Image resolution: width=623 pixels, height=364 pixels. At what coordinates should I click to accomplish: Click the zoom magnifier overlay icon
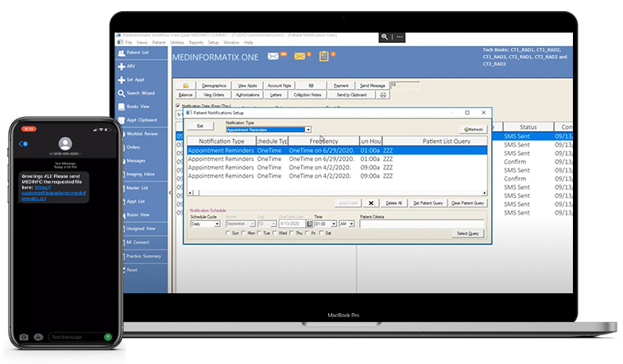click(385, 37)
